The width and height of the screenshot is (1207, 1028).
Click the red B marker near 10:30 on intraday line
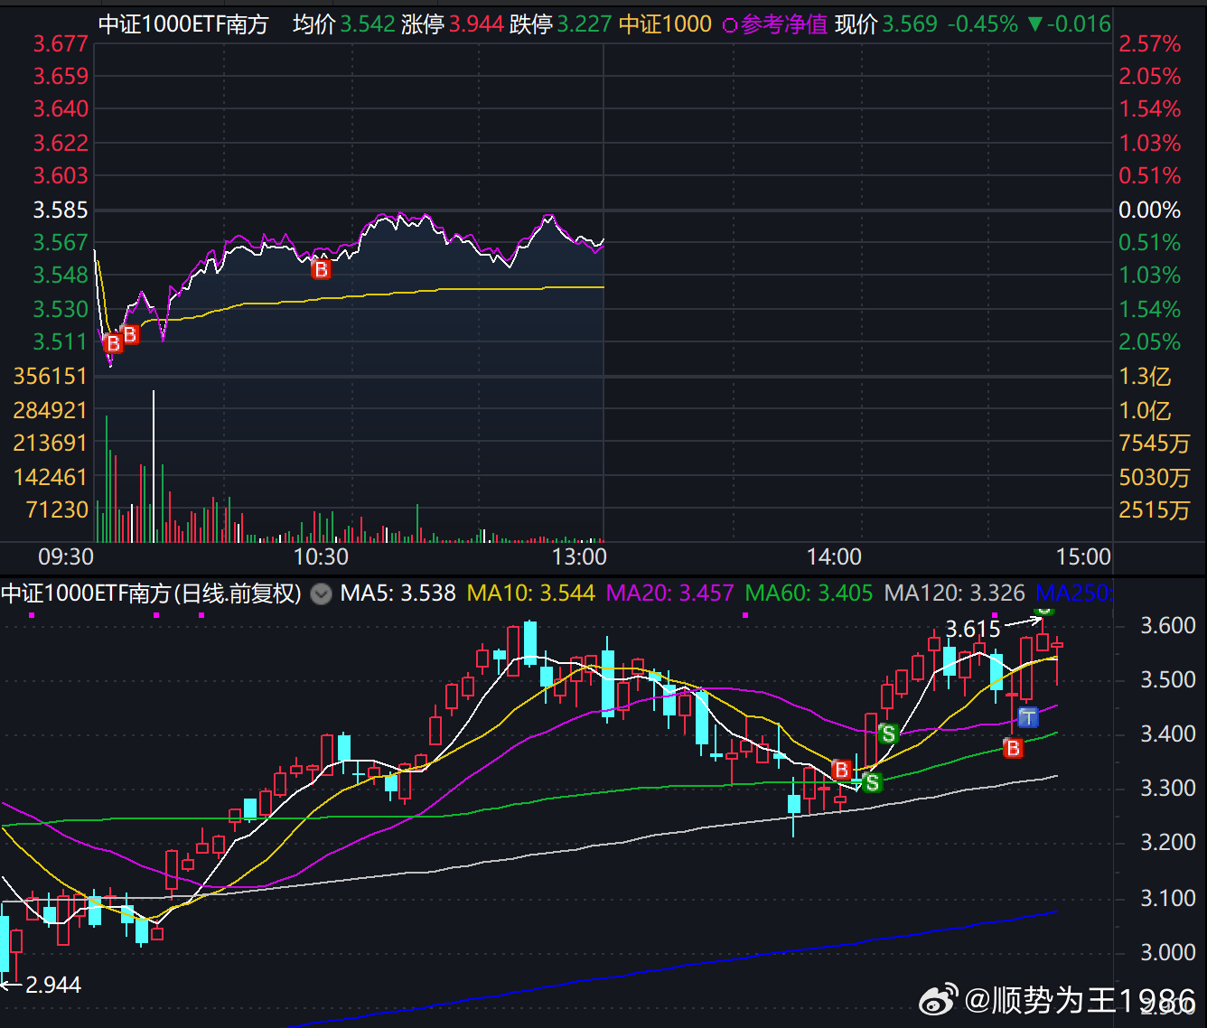(x=321, y=269)
